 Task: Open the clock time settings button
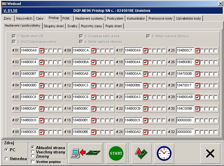(x=164, y=153)
